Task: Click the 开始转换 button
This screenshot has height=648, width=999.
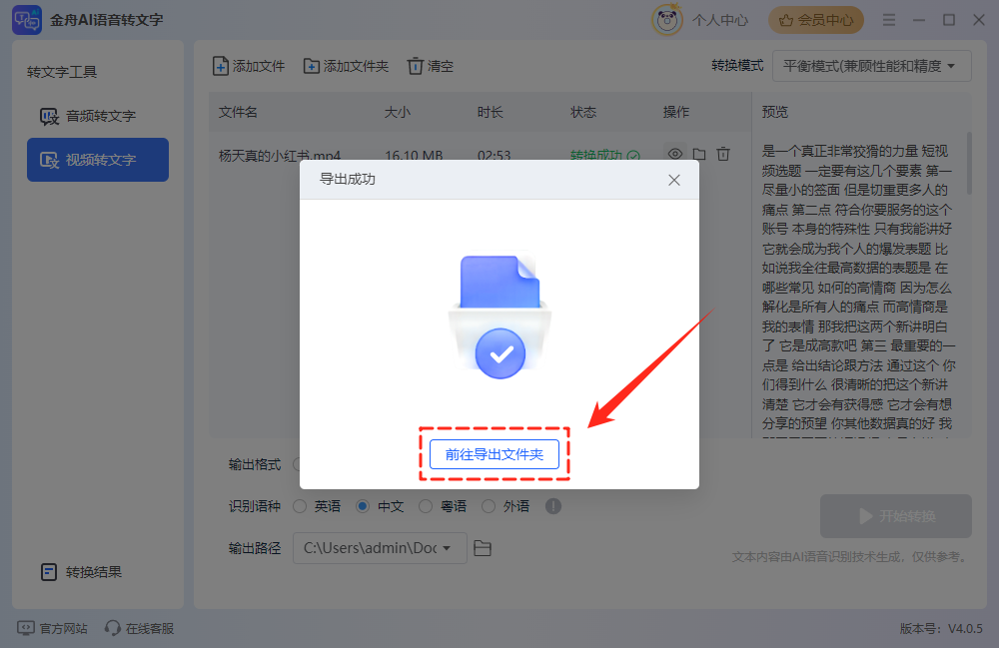Action: point(895,516)
